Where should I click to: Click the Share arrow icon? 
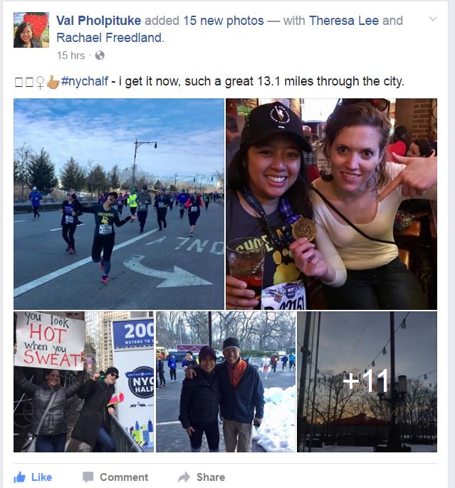184,477
